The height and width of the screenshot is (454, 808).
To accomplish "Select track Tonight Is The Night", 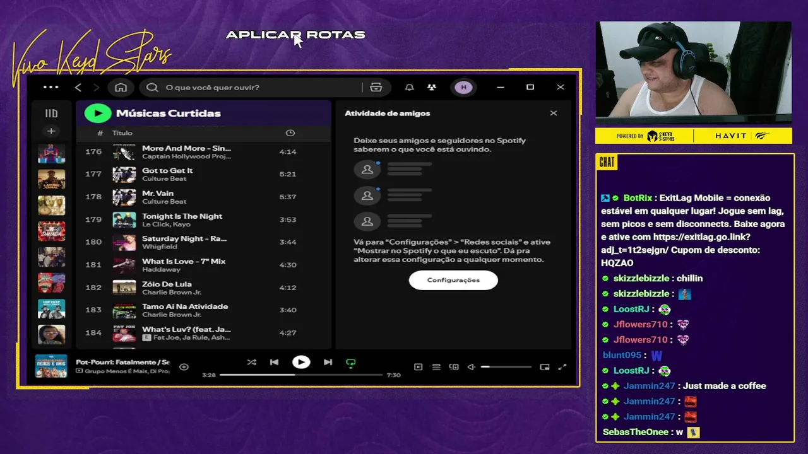I will (203, 219).
